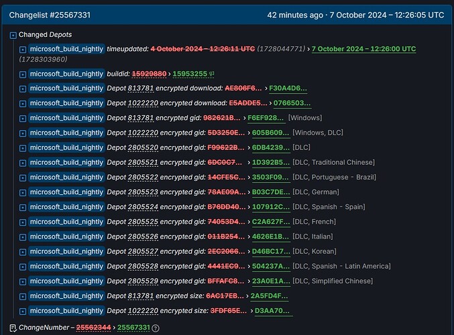The height and width of the screenshot is (335, 454).
Task: Open Depot 2805524 link
Action: pyautogui.click(x=143, y=207)
